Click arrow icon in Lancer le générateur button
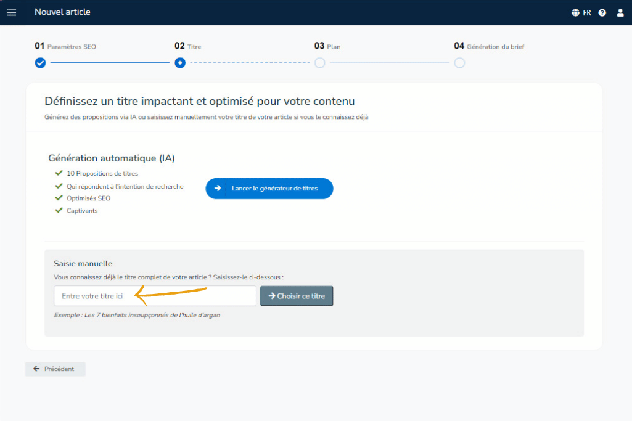The width and height of the screenshot is (632, 421). point(218,188)
